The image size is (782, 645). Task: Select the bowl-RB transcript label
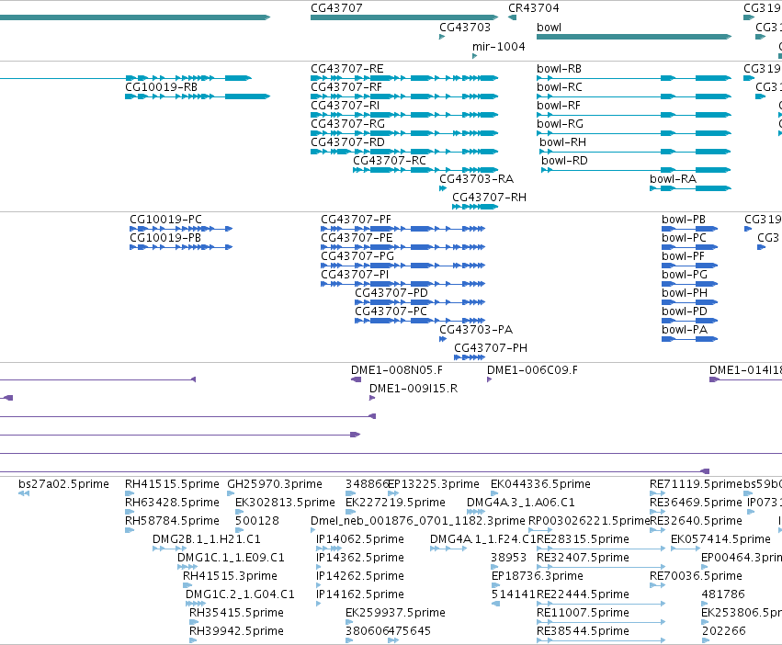click(x=559, y=69)
